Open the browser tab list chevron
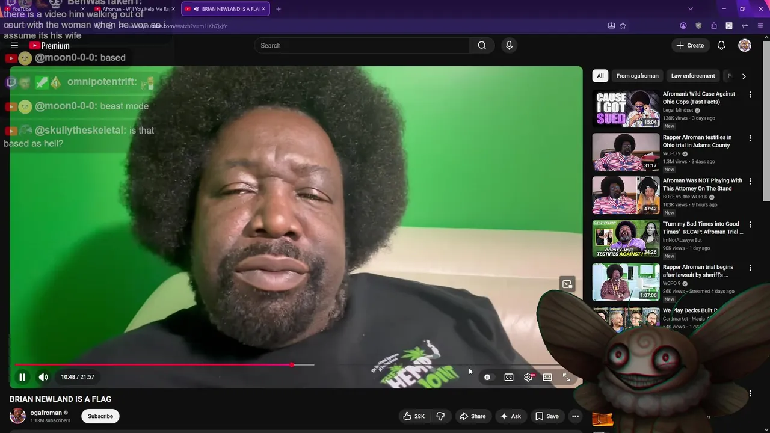 pyautogui.click(x=690, y=8)
